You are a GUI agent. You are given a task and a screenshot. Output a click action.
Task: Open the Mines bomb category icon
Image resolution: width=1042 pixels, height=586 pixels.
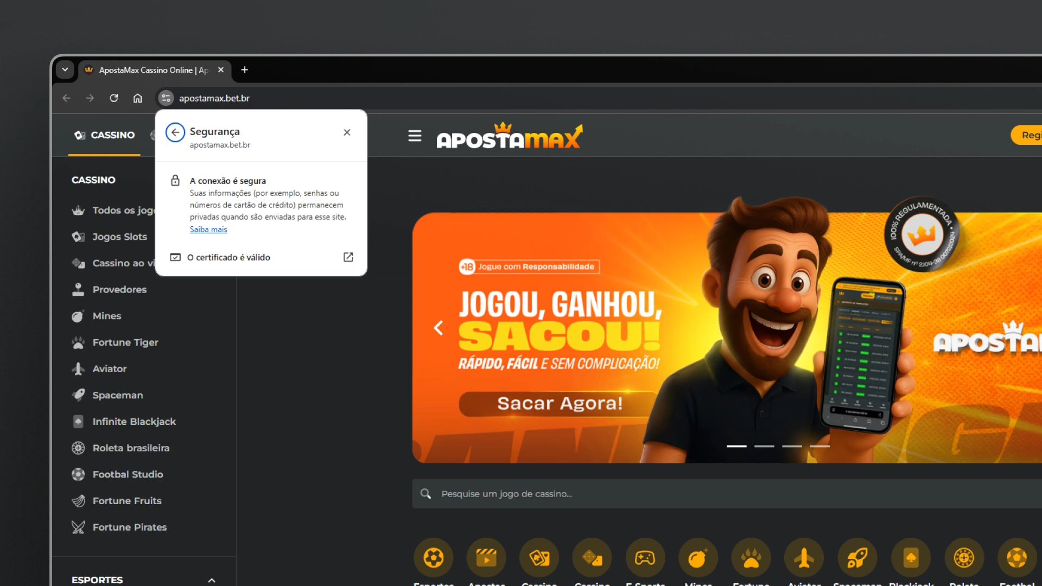pos(698,558)
